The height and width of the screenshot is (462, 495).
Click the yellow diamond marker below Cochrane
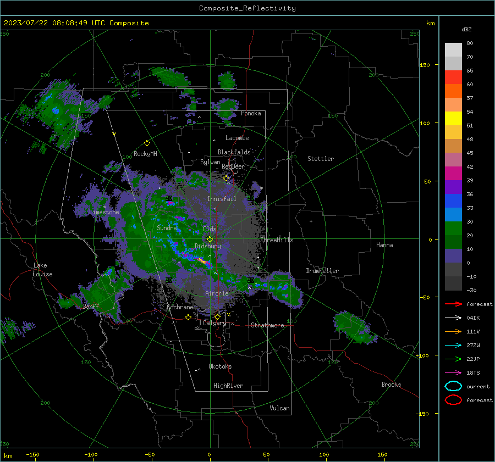[188, 318]
